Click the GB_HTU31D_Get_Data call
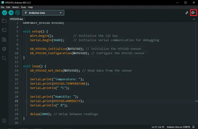The height and width of the screenshot is (129, 198). pyautogui.click(x=55, y=71)
